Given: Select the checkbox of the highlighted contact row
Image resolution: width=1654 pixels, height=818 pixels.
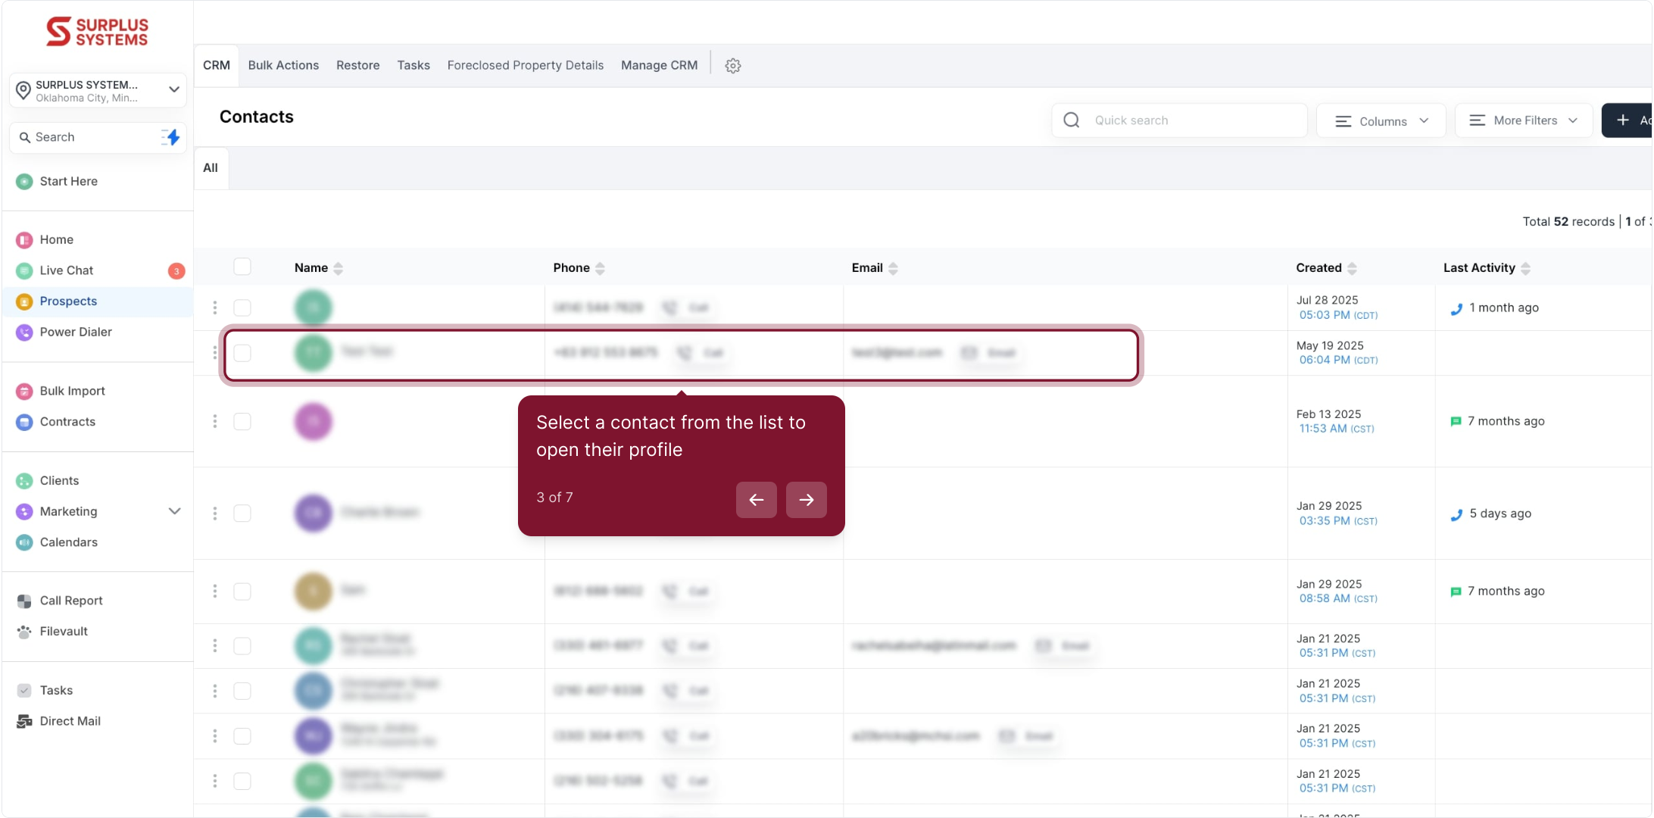Looking at the screenshot, I should [242, 353].
